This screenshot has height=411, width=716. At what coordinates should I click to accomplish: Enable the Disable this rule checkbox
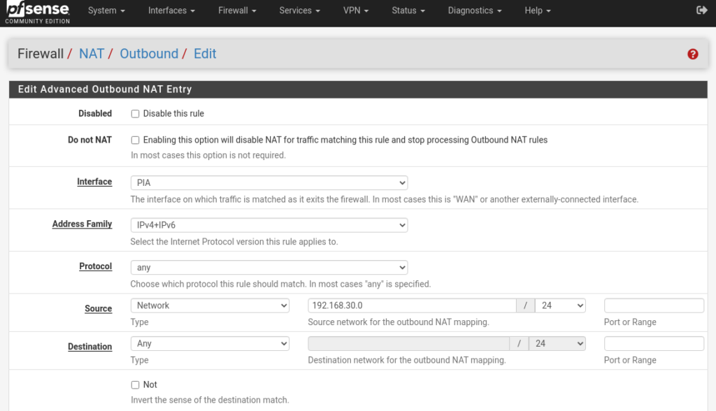pos(136,113)
